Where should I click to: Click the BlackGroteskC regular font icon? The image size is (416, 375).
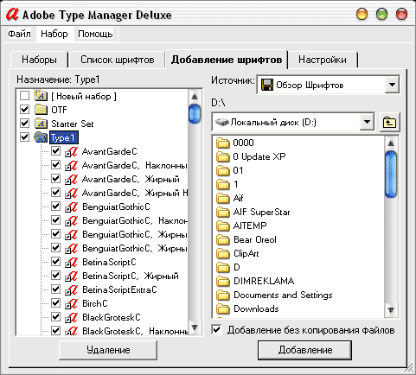[x=71, y=317]
